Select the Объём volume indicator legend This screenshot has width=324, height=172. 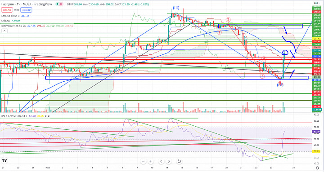click(5, 21)
